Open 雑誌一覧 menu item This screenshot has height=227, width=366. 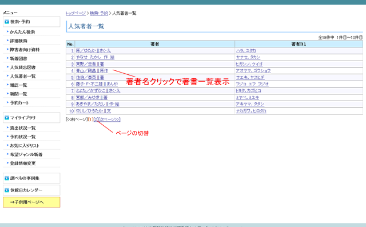tap(18, 85)
